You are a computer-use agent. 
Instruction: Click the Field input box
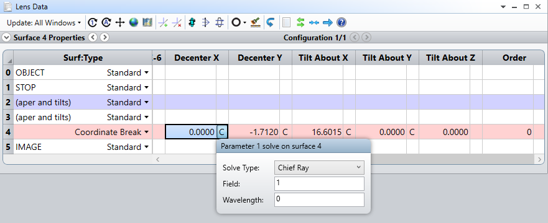click(x=319, y=184)
